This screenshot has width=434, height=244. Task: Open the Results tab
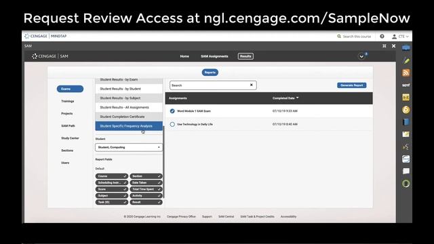click(245, 56)
